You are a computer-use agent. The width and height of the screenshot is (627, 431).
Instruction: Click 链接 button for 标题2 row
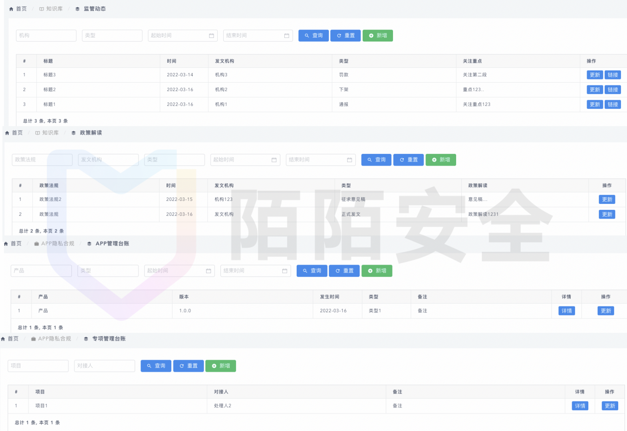click(x=613, y=90)
